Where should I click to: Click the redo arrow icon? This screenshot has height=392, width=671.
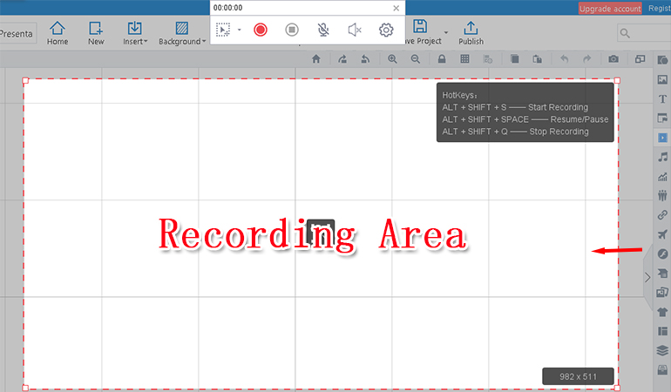pyautogui.click(x=587, y=59)
